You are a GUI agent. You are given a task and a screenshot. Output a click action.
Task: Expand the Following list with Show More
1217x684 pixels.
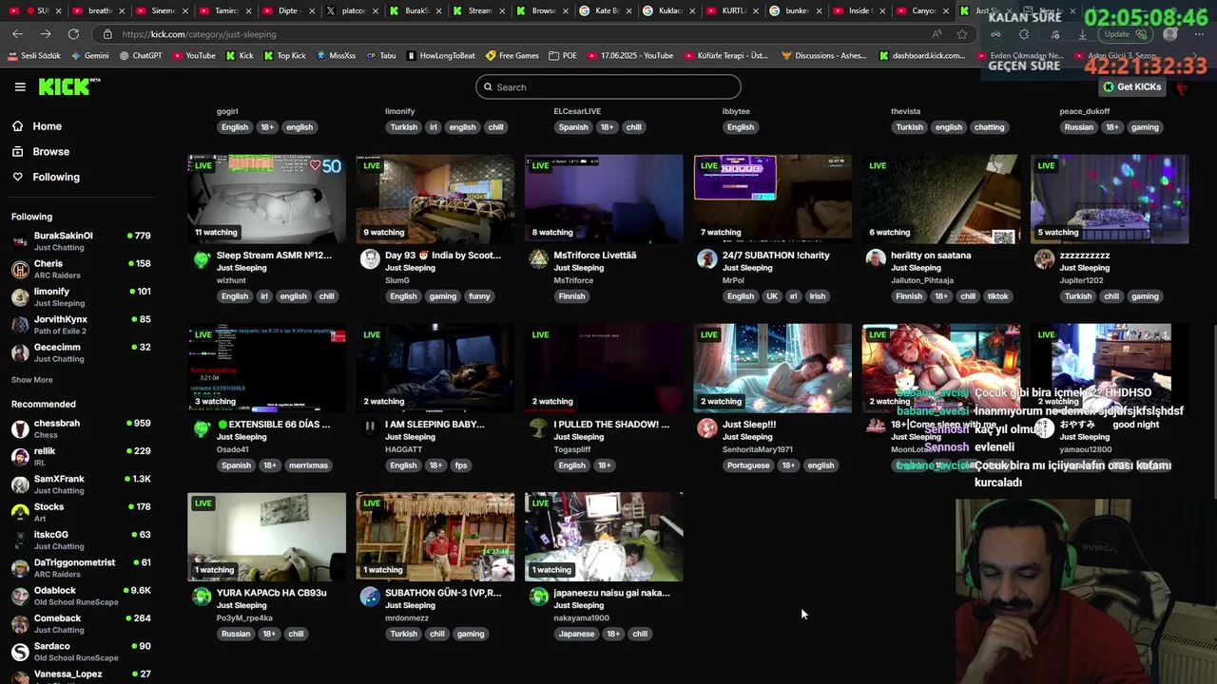point(32,380)
